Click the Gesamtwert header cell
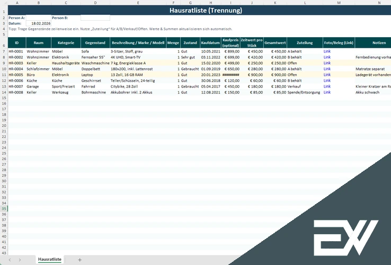This screenshot has height=265, width=391. (x=275, y=43)
